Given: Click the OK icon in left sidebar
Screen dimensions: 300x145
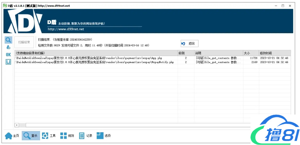Looking at the screenshot, I should [x=8, y=55].
